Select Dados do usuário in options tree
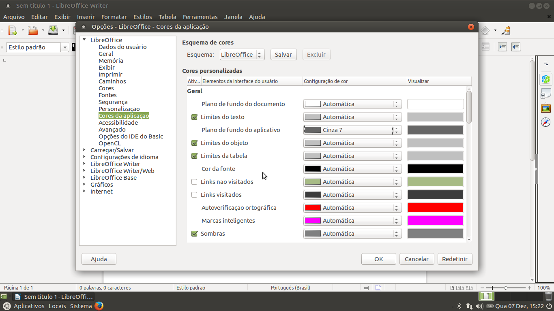The height and width of the screenshot is (311, 554). coord(122,47)
